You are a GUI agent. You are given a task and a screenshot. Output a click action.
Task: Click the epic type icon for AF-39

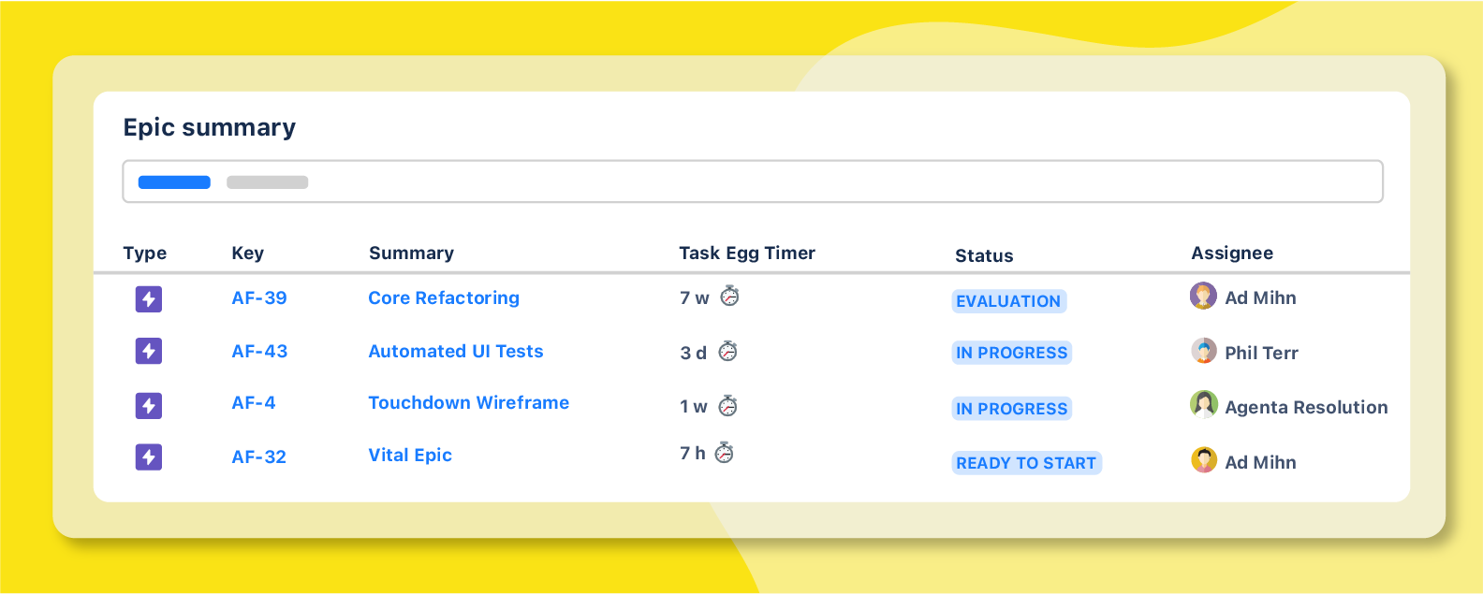pos(149,299)
